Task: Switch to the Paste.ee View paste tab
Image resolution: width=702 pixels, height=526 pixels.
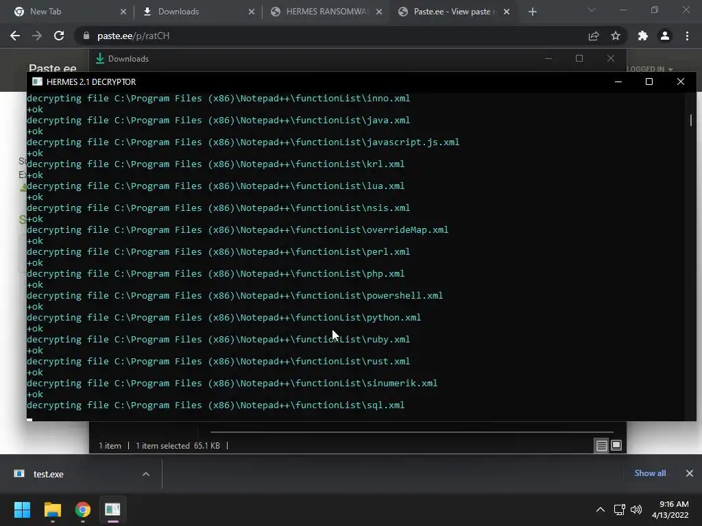Action: pos(454,12)
